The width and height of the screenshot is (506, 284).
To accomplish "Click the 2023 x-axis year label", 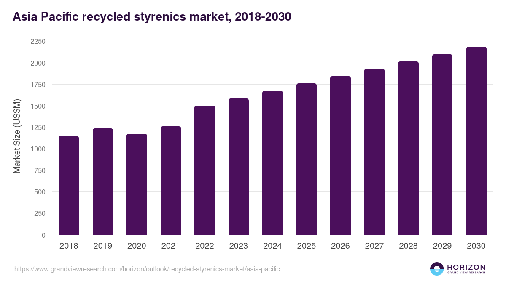I will (239, 246).
